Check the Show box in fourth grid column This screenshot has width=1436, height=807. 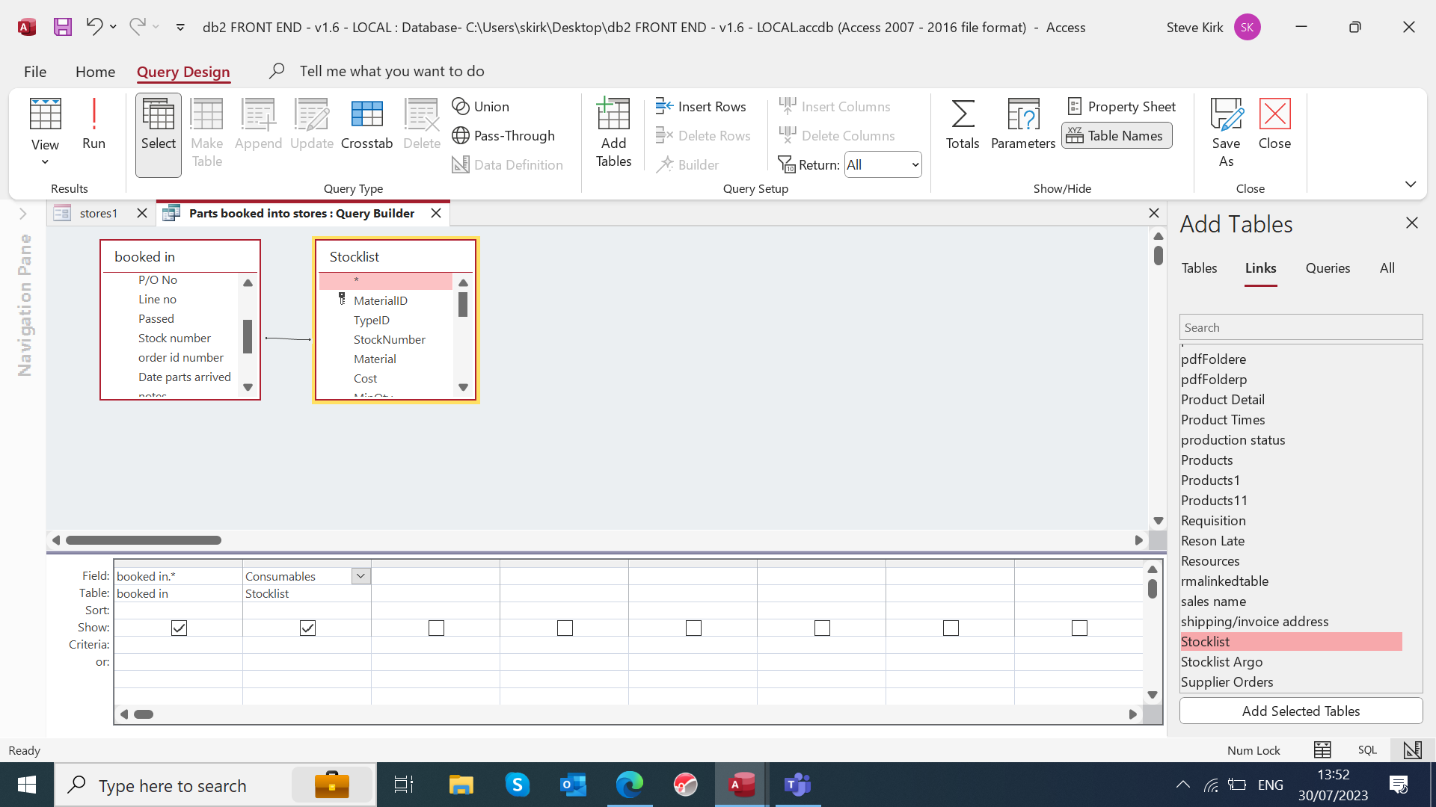point(565,628)
